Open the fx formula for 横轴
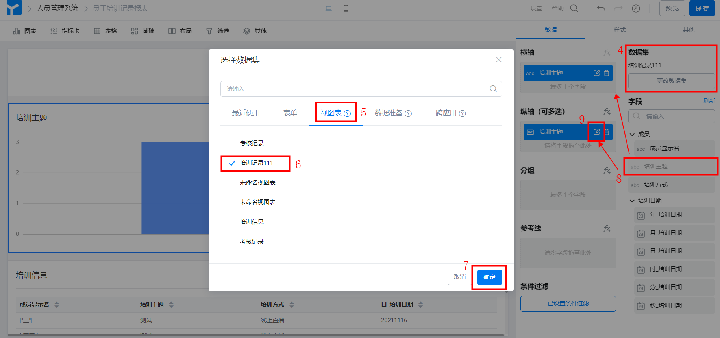This screenshot has width=720, height=338. (x=607, y=52)
